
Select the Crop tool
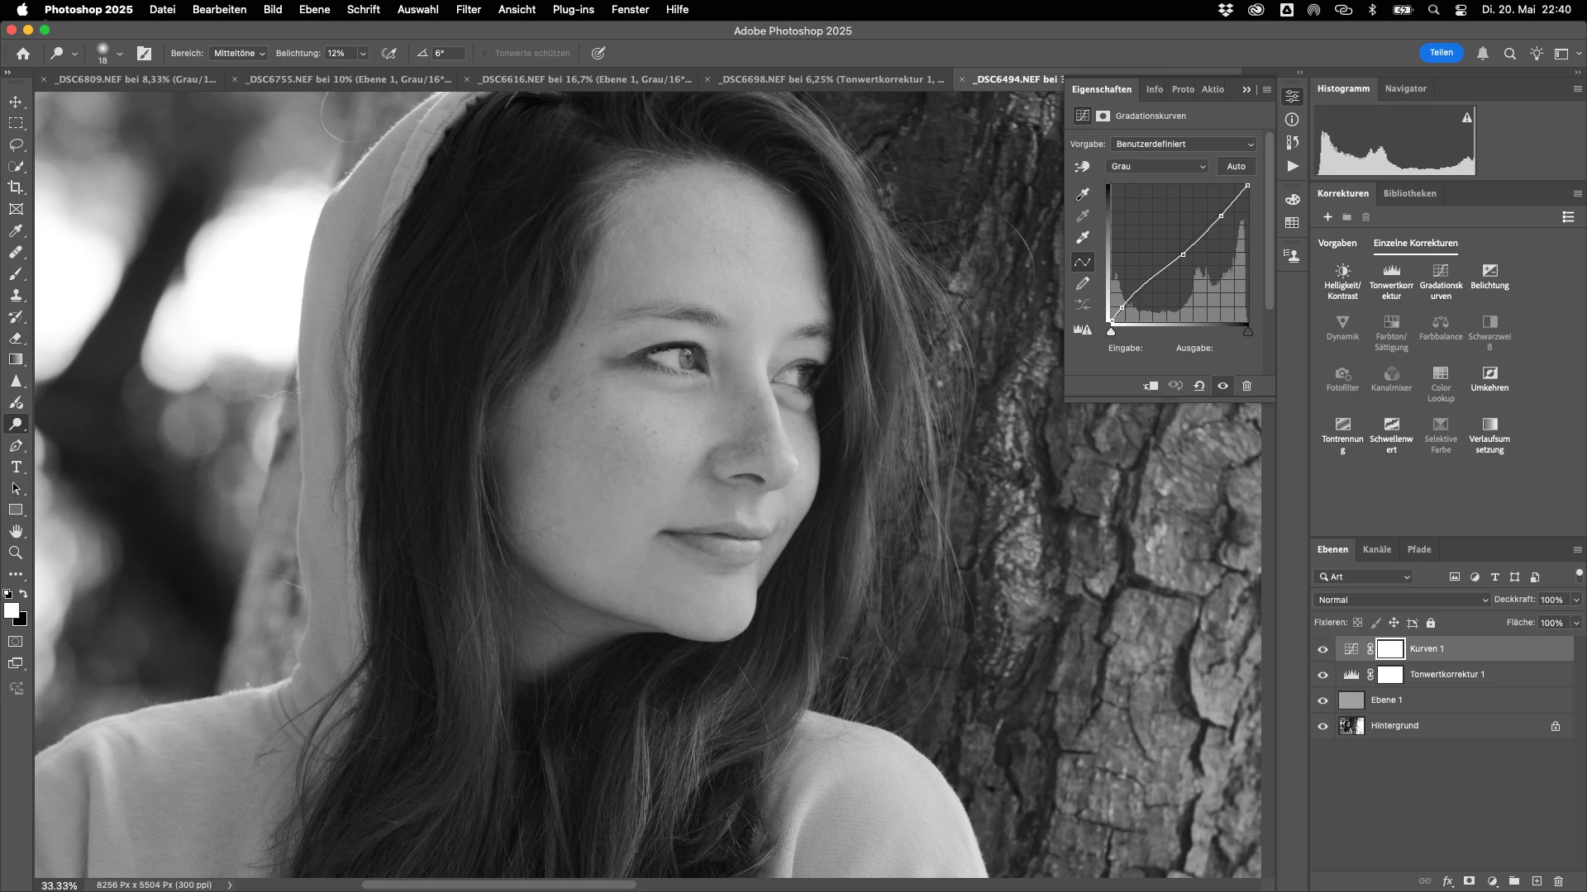pyautogui.click(x=16, y=187)
